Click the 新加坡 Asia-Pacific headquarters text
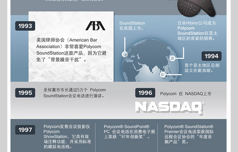Viewport: 238px width, 152px height. (202, 68)
